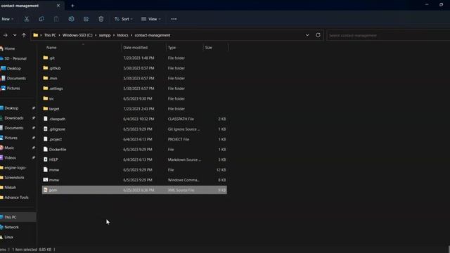The height and width of the screenshot is (253, 450).
Task: Open the View dropdown menu
Action: pyautogui.click(x=151, y=19)
